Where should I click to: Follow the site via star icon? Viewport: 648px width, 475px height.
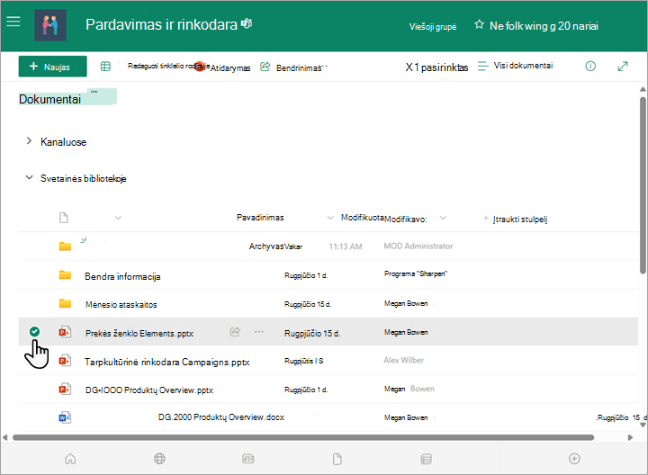479,25
